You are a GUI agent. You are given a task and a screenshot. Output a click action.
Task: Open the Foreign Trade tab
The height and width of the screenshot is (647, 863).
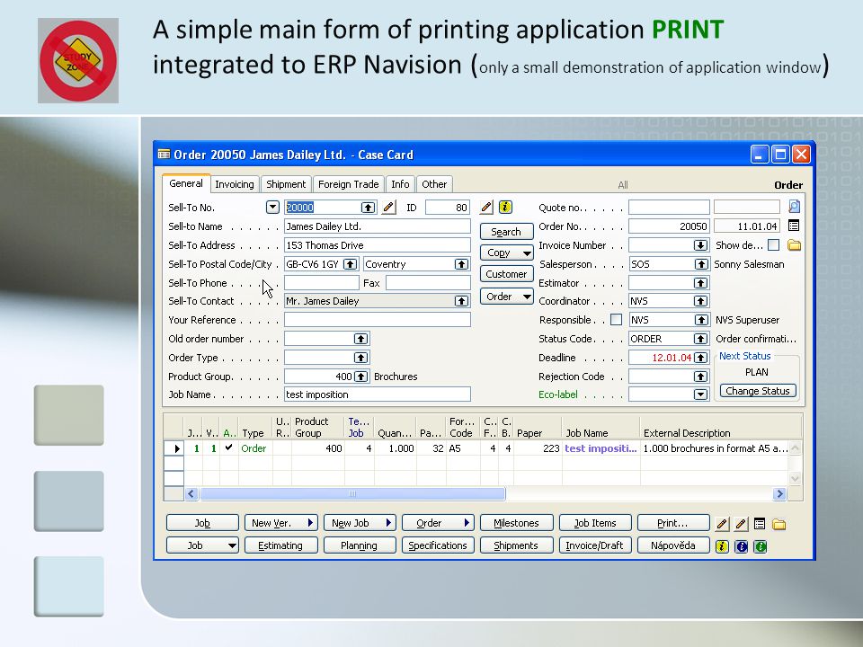pos(349,184)
